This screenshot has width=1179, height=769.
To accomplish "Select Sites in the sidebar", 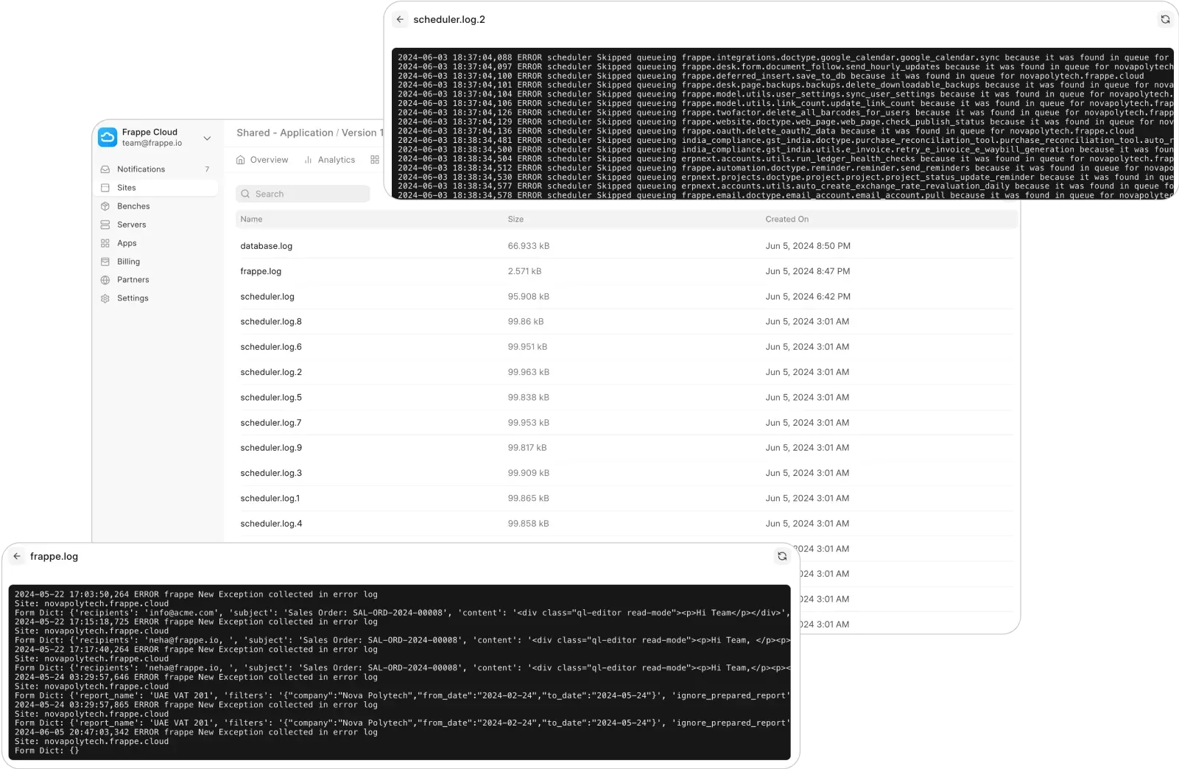I will click(127, 188).
